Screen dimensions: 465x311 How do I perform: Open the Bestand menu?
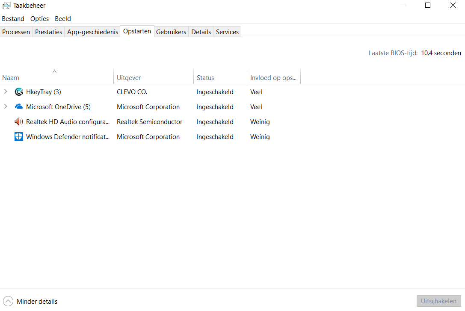[x=13, y=19]
